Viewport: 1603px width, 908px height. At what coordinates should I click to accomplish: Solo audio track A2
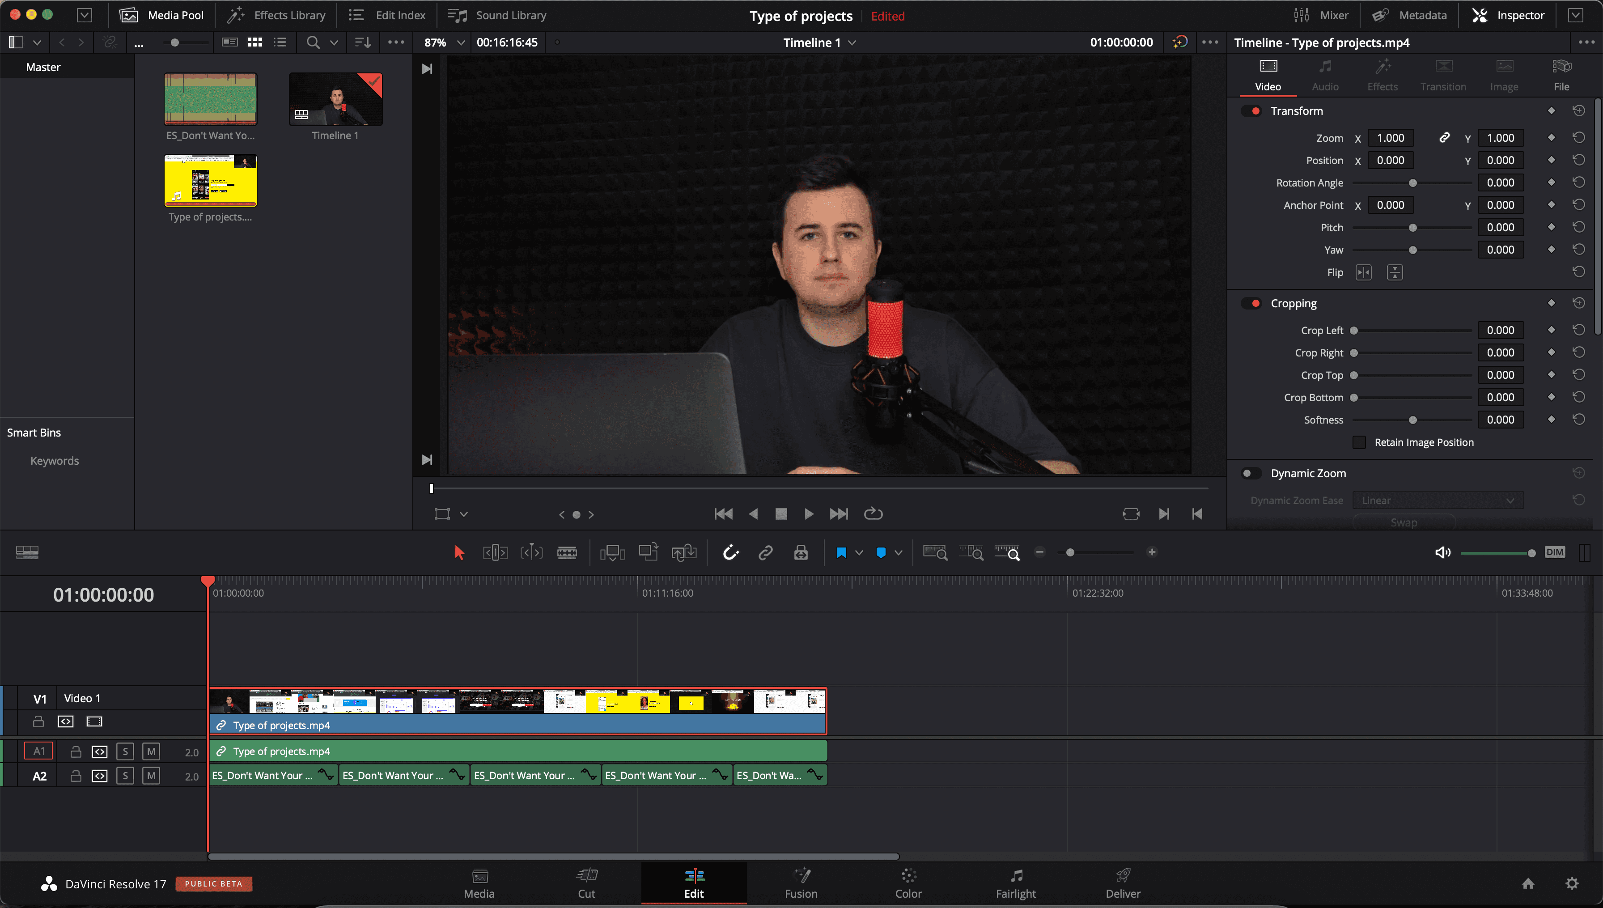(x=125, y=776)
